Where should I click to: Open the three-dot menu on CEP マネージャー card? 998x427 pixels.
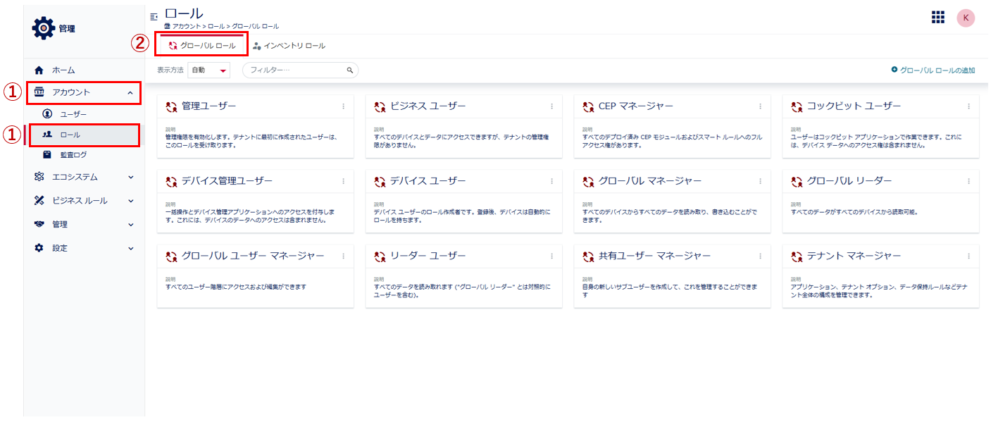(761, 106)
